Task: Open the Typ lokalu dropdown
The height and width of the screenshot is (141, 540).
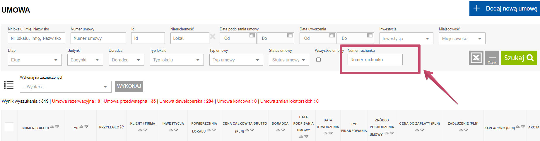Action: click(177, 60)
